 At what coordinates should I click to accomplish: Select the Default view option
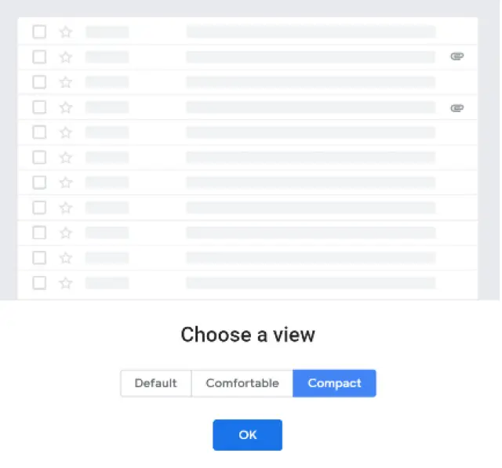click(x=155, y=383)
